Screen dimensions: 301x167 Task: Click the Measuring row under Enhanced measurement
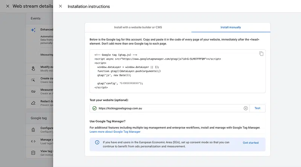tap(46, 55)
